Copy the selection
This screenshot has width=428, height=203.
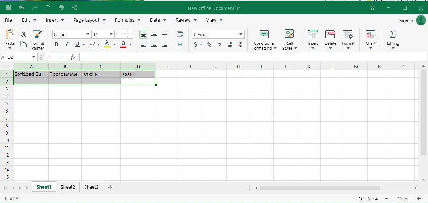click(x=24, y=44)
